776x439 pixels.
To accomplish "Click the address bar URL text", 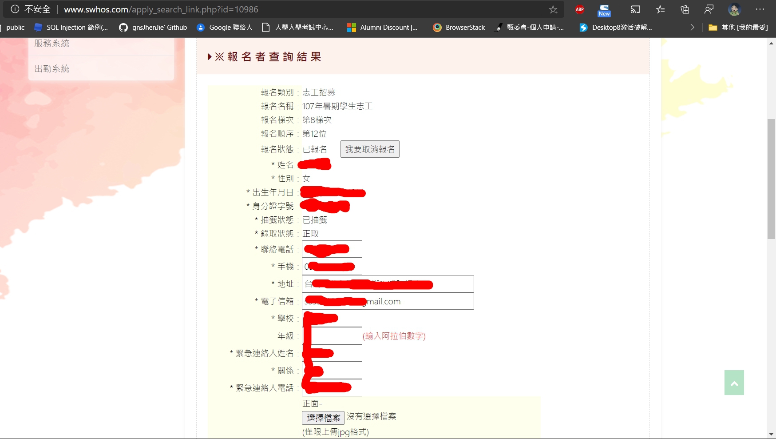I will pos(161,9).
